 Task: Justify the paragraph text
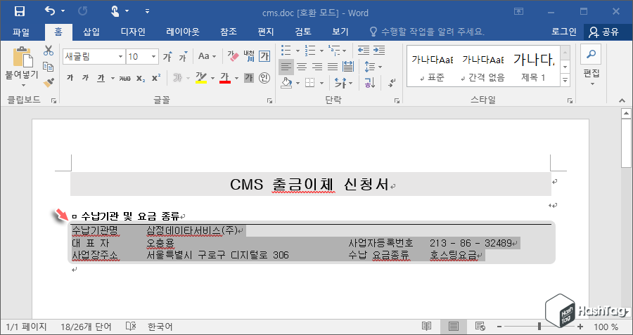[333, 67]
